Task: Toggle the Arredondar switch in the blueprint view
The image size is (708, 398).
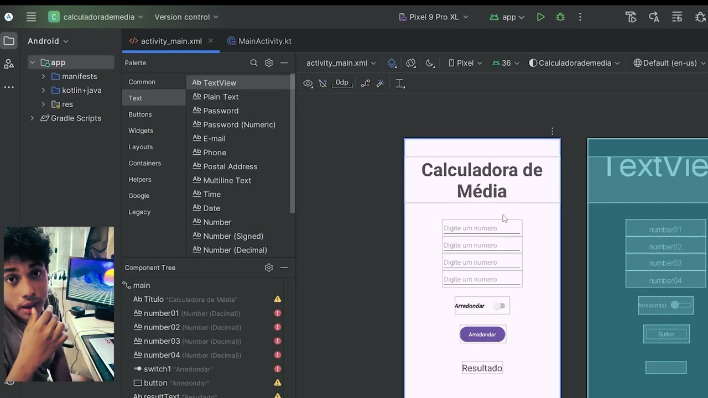Action: point(681,305)
